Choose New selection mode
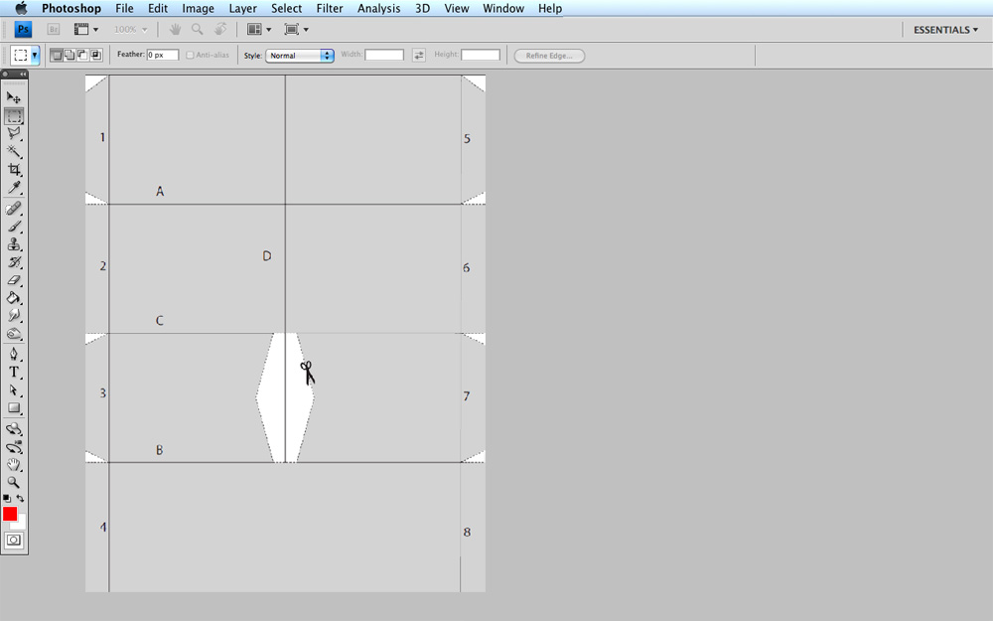Screen dimensions: 993x621 tap(57, 55)
